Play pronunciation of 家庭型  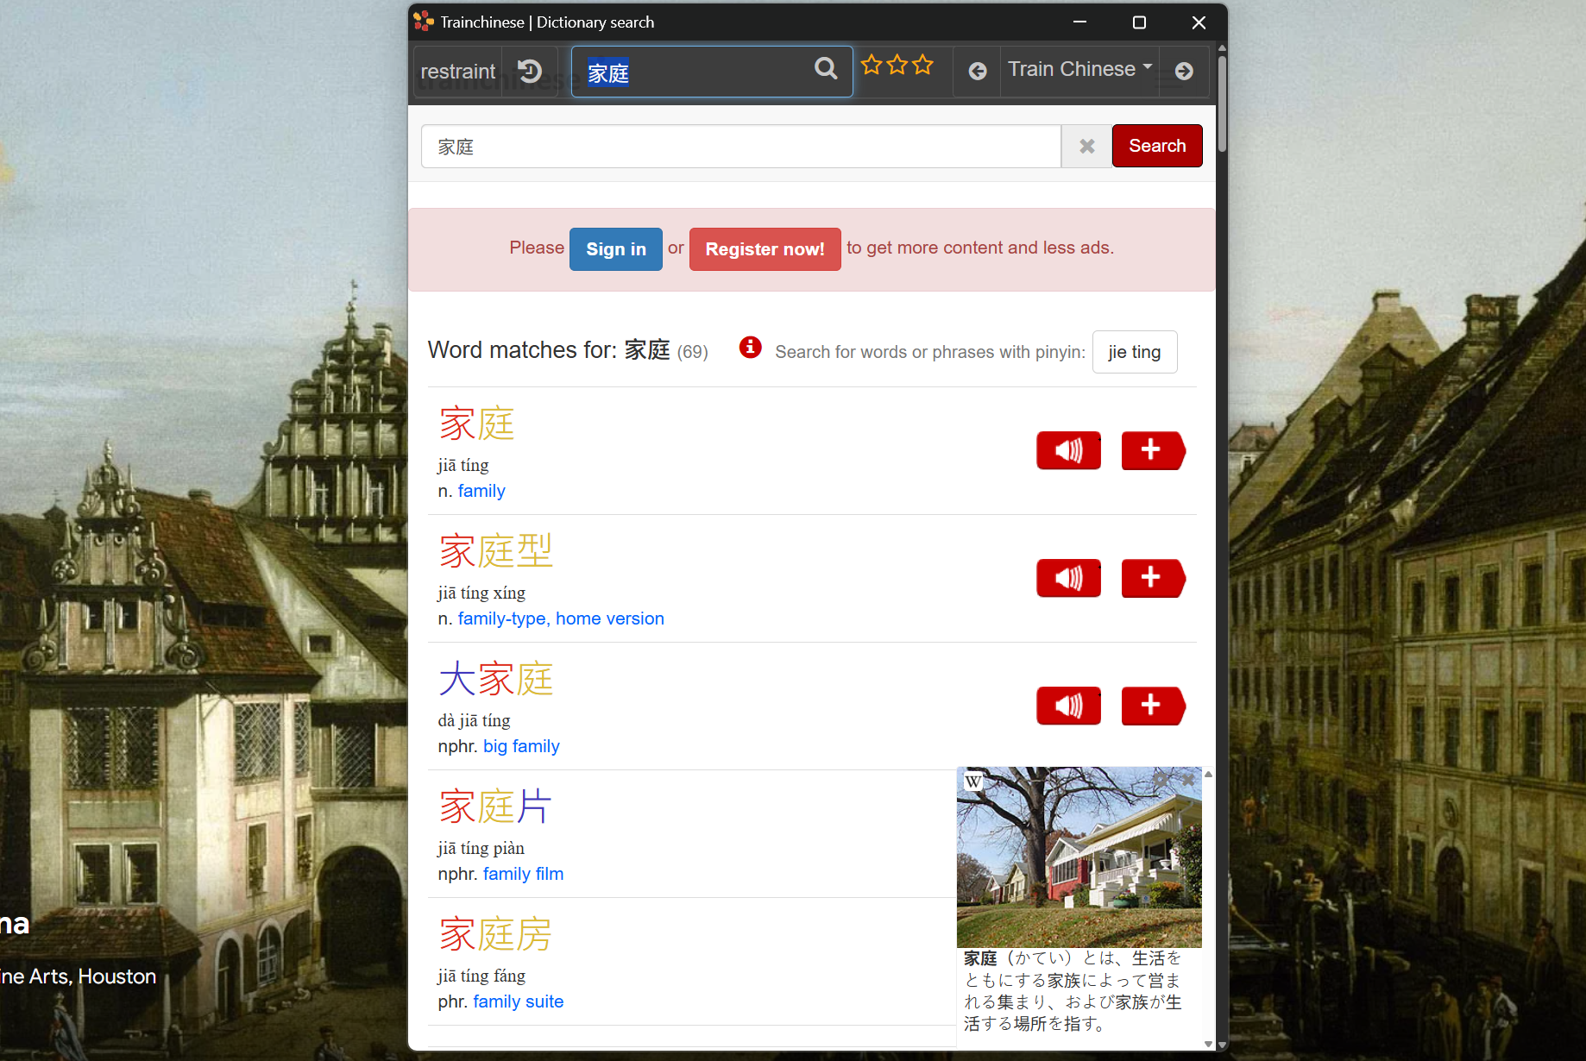[1068, 578]
